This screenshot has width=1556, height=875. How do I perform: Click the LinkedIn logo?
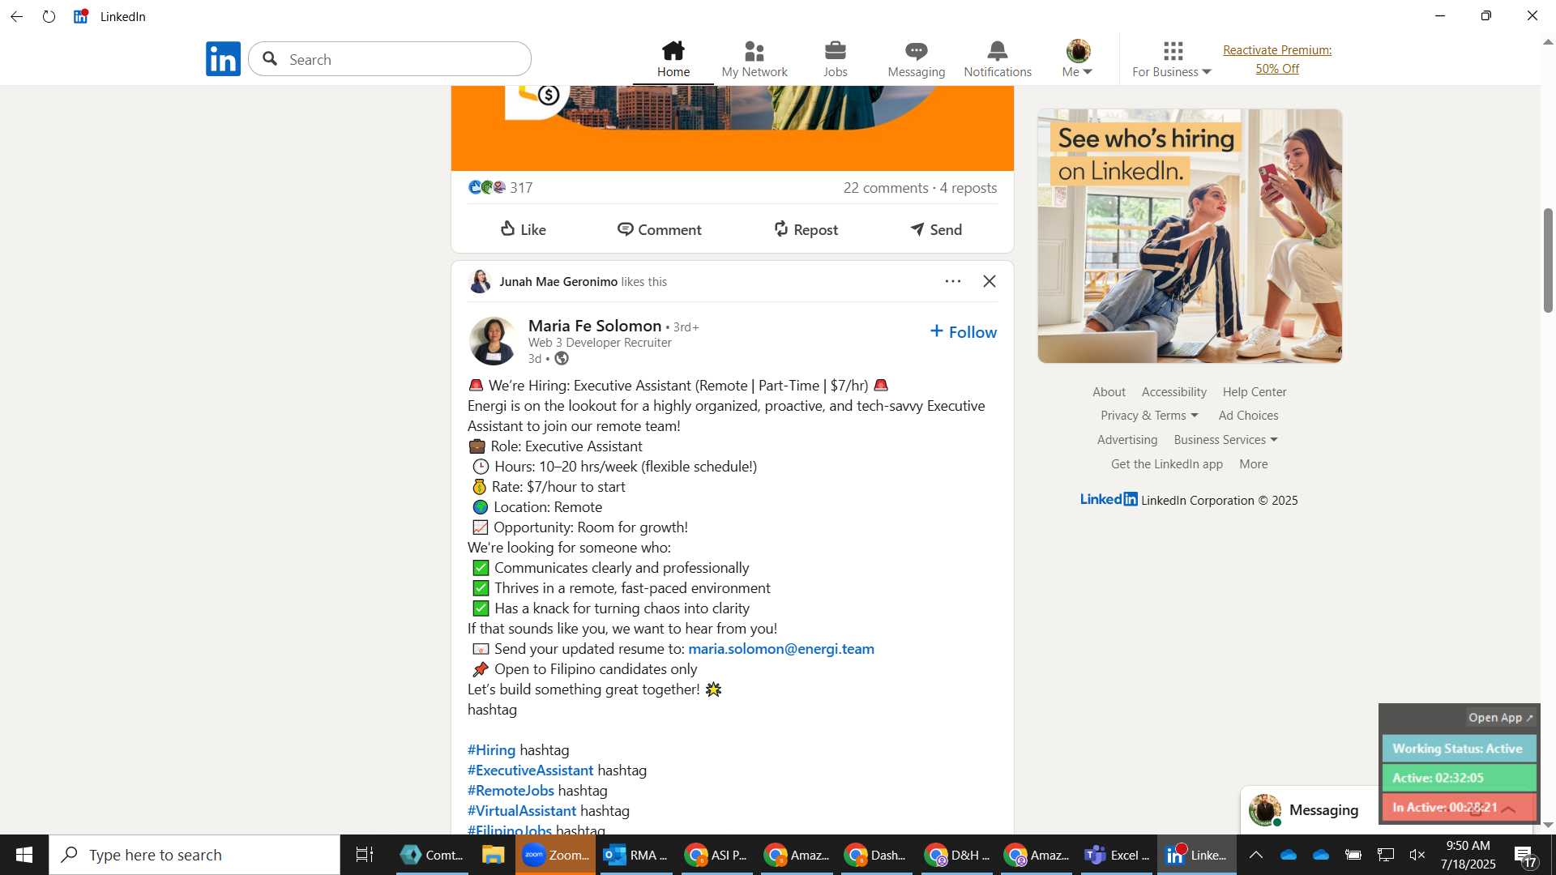tap(223, 59)
